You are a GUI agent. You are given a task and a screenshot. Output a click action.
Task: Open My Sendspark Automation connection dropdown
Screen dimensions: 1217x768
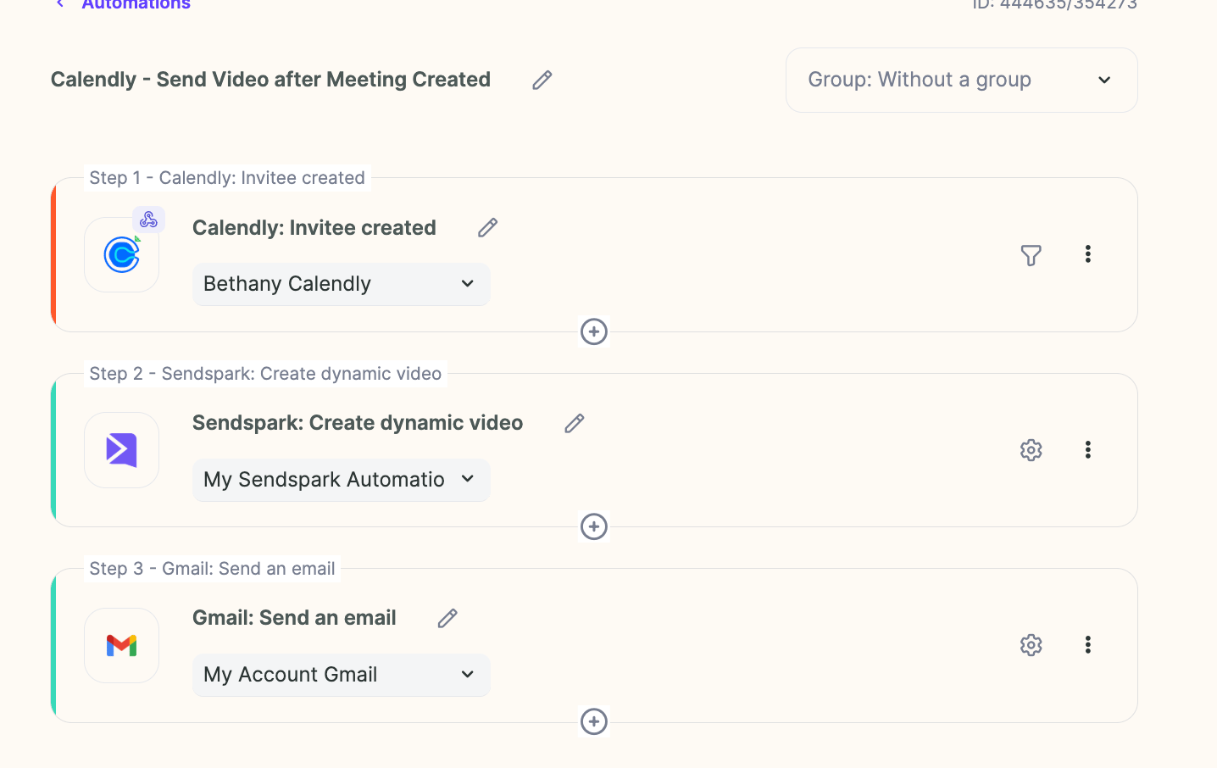pyautogui.click(x=341, y=480)
